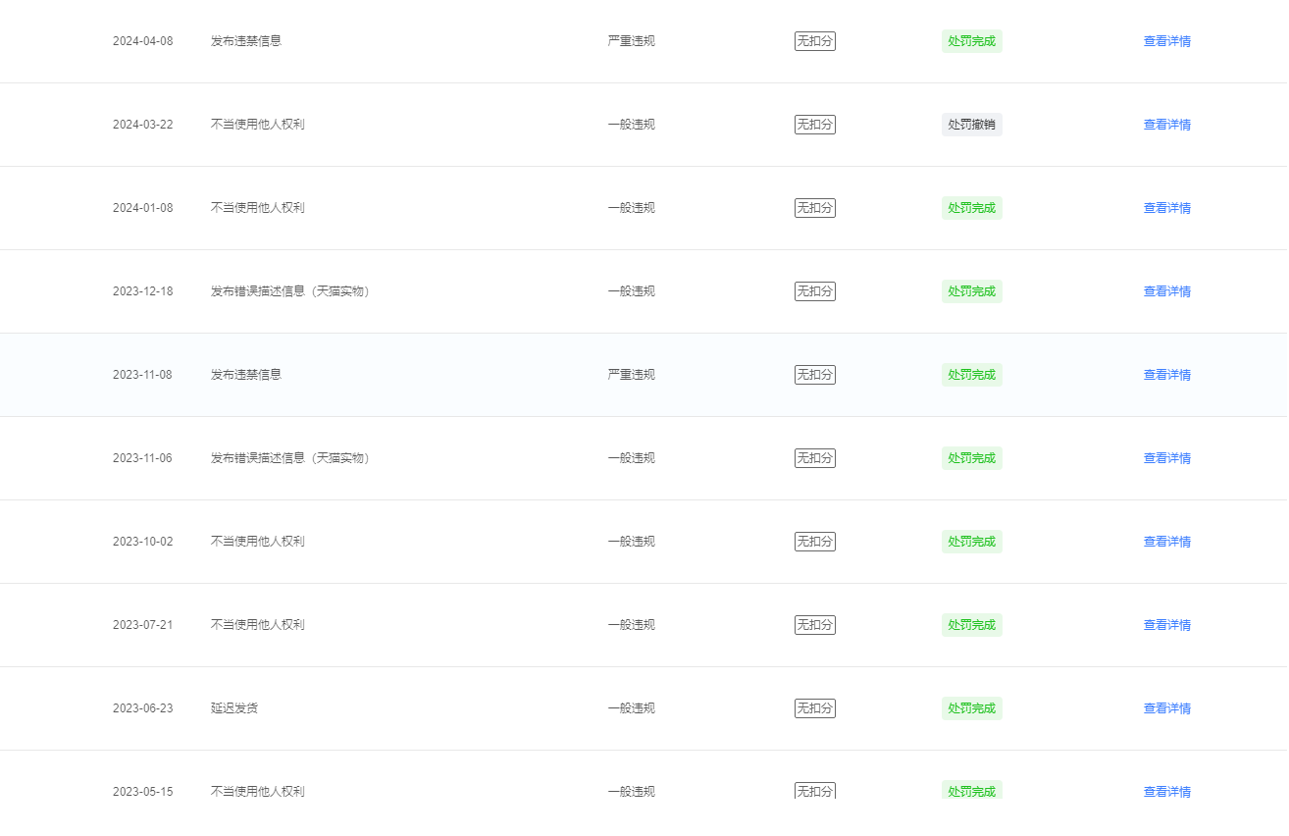View details of the 延迟发货 violation

(x=1166, y=708)
